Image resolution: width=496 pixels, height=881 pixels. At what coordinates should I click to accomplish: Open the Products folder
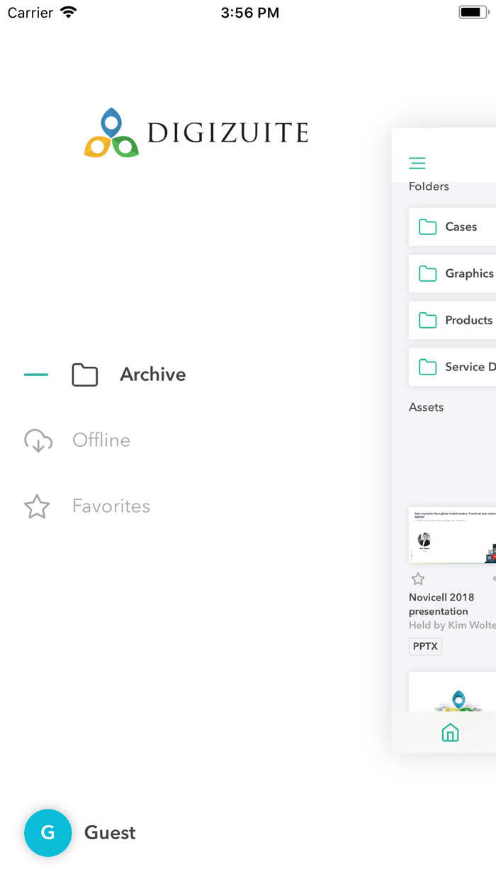click(x=453, y=320)
